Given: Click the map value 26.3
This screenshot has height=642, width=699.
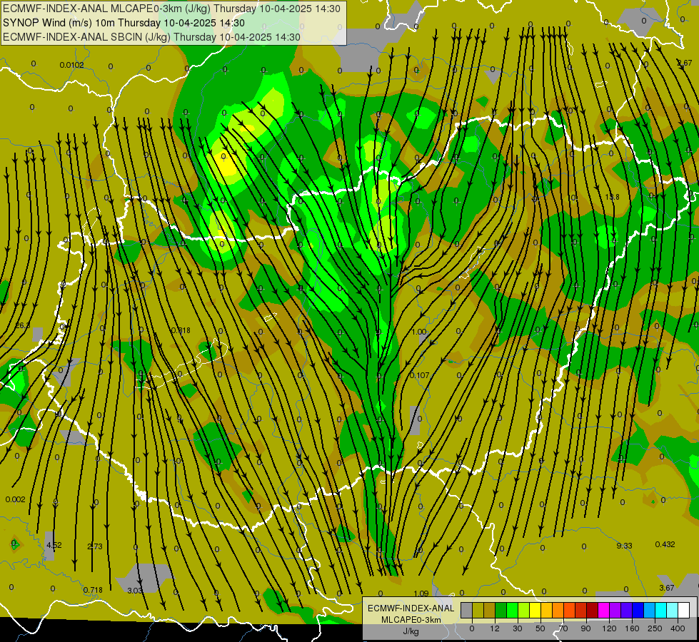Looking at the screenshot, I should click(23, 325).
